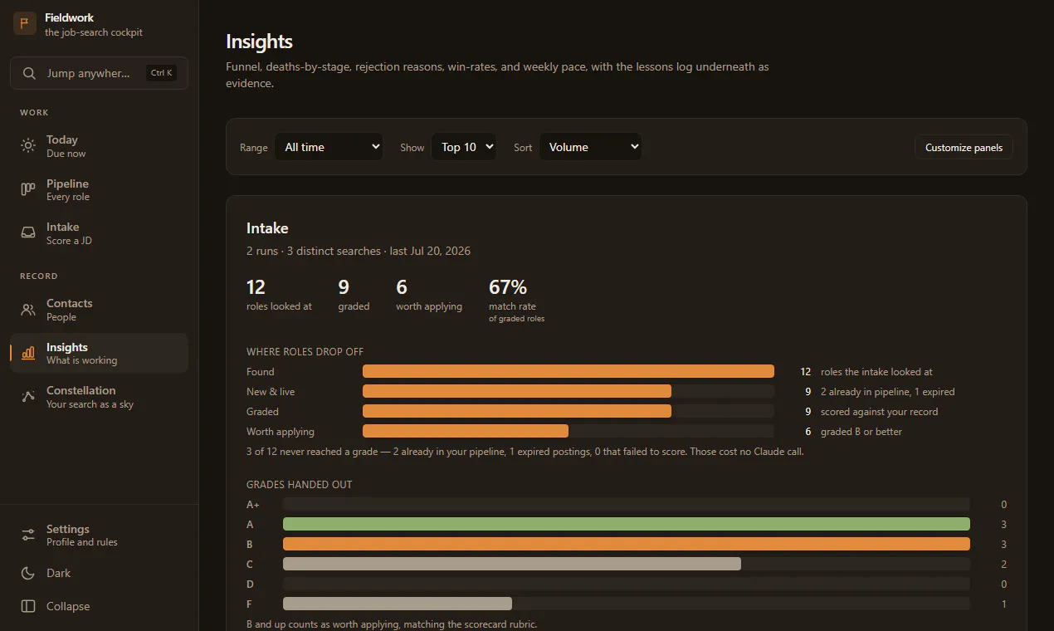
Task: Click the 67% match rate value
Action: [x=508, y=287]
